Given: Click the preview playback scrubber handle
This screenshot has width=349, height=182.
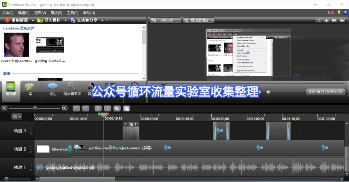Looking at the screenshot, I should pos(163,84).
